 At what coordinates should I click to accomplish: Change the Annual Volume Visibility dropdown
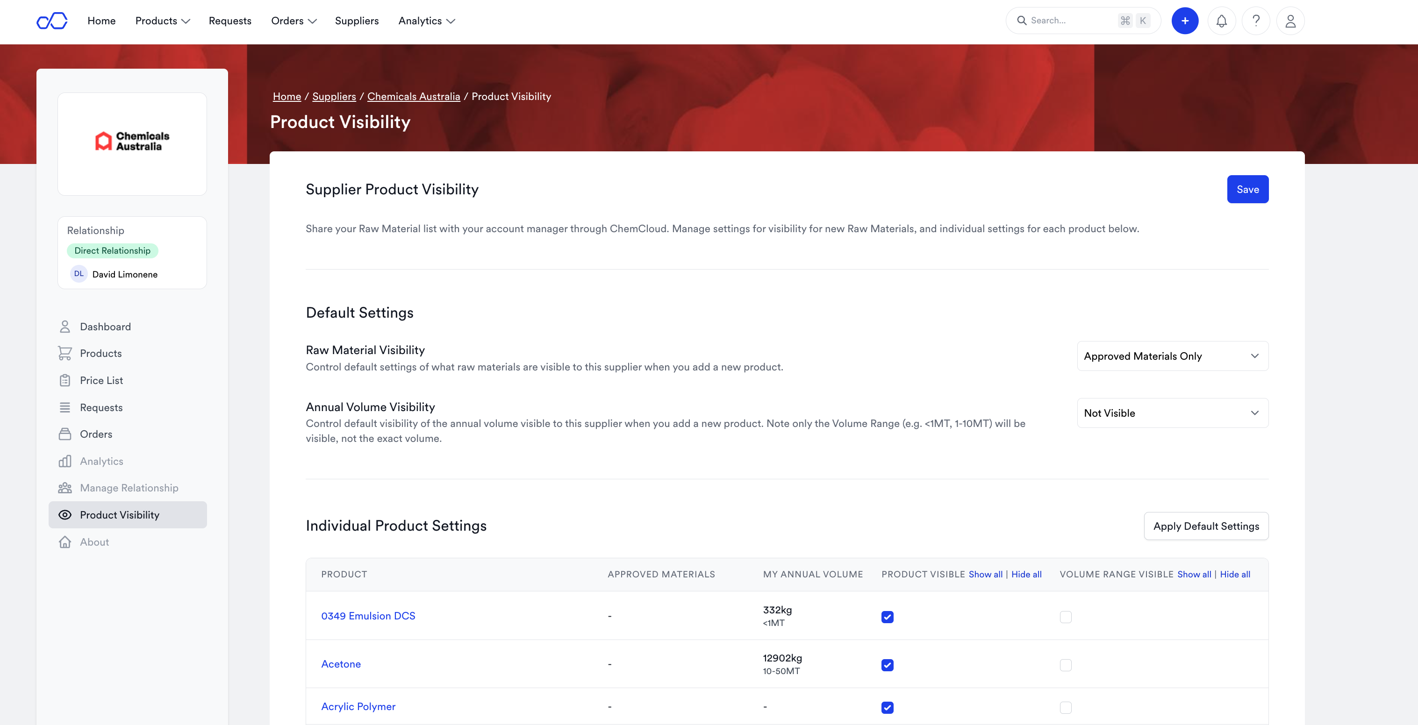pos(1172,413)
